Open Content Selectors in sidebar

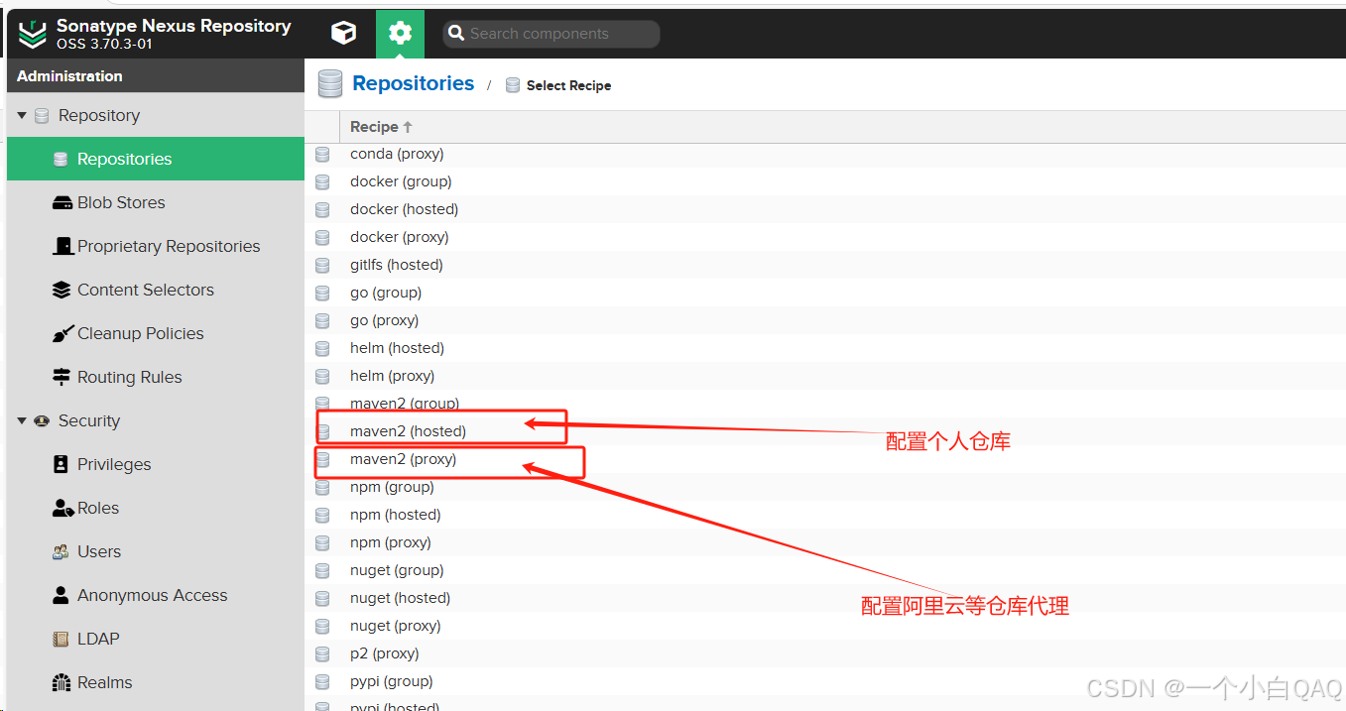click(156, 290)
